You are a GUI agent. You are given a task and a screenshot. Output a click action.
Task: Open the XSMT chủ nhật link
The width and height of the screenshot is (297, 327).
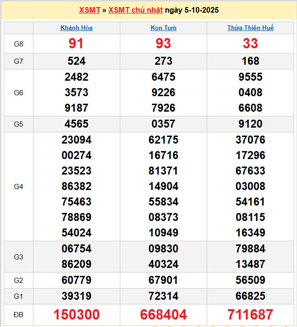(134, 10)
